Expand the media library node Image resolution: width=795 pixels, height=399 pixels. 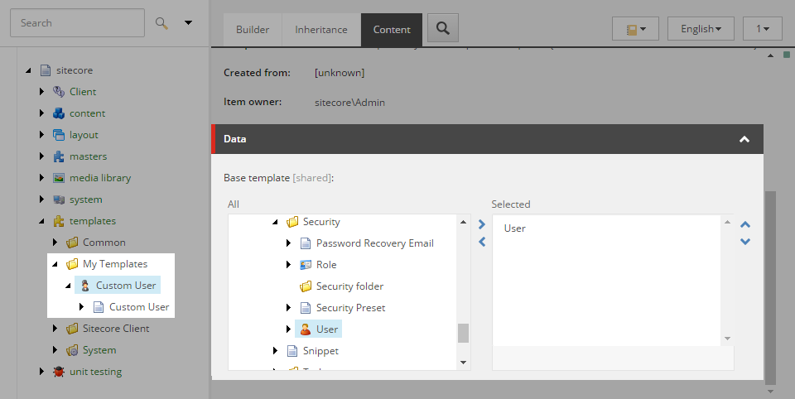pyautogui.click(x=41, y=178)
